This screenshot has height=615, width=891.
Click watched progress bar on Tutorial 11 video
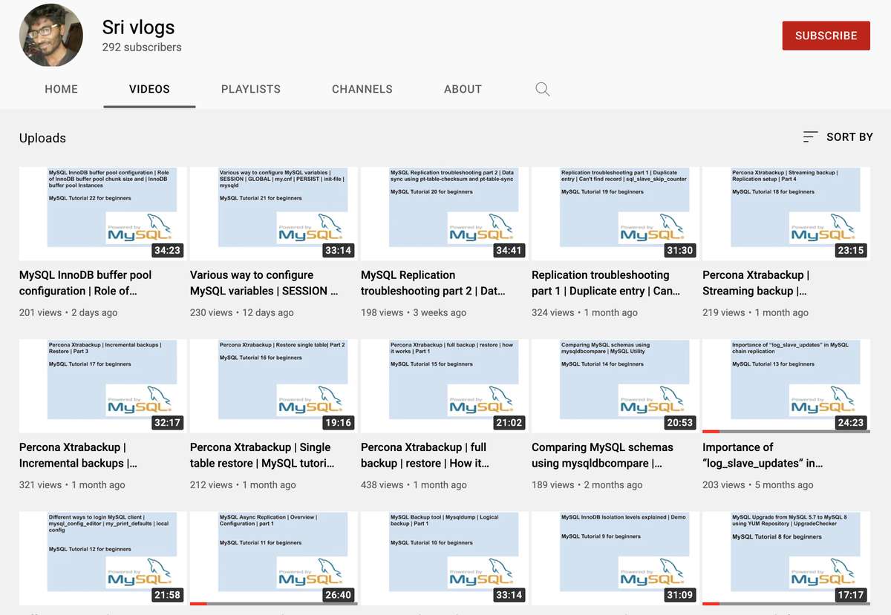pyautogui.click(x=272, y=603)
